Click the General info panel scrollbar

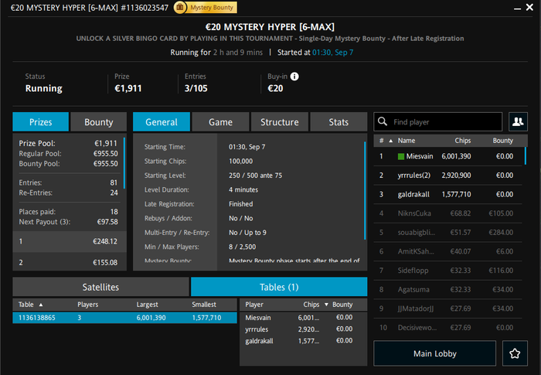[365, 190]
